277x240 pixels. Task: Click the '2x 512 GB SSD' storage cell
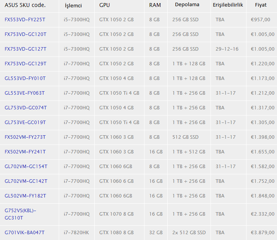pyautogui.click(x=189, y=232)
